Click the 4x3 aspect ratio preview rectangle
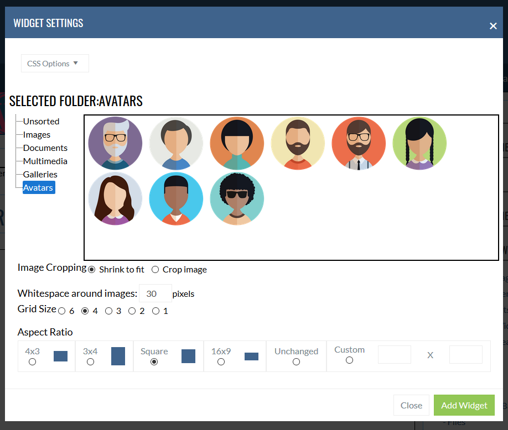Screen dimensions: 508x430 (x=60, y=356)
